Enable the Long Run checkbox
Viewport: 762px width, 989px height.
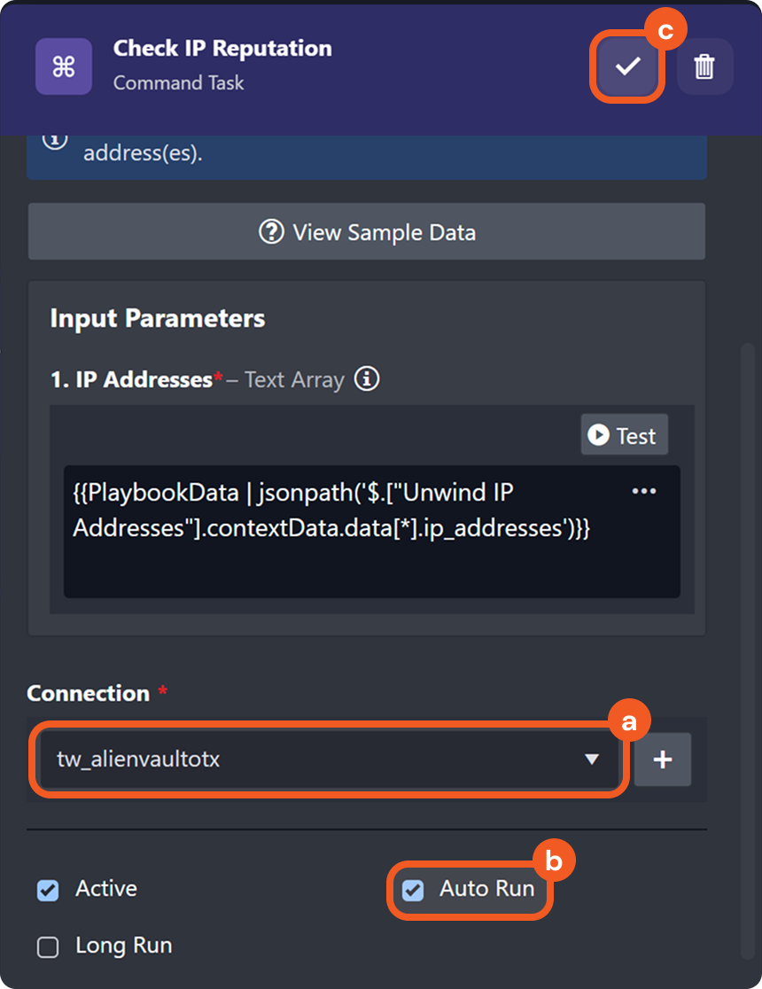[48, 946]
